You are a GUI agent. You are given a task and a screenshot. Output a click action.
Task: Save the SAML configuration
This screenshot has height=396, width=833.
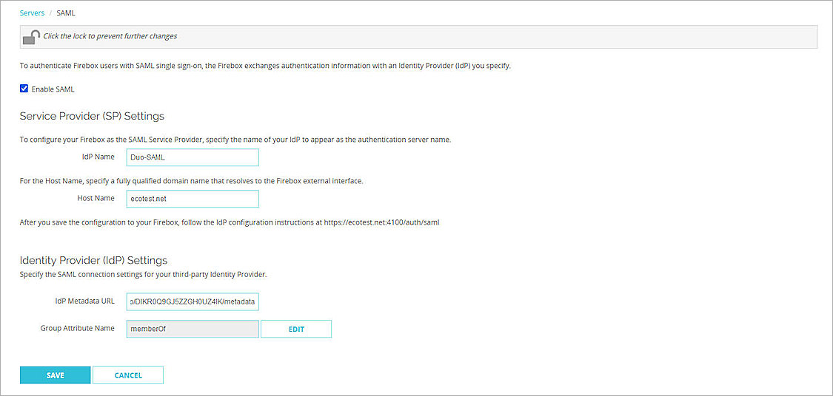[56, 375]
